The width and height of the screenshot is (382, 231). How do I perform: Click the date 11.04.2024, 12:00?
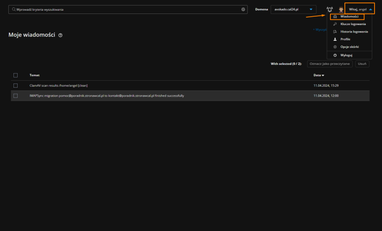tap(326, 96)
